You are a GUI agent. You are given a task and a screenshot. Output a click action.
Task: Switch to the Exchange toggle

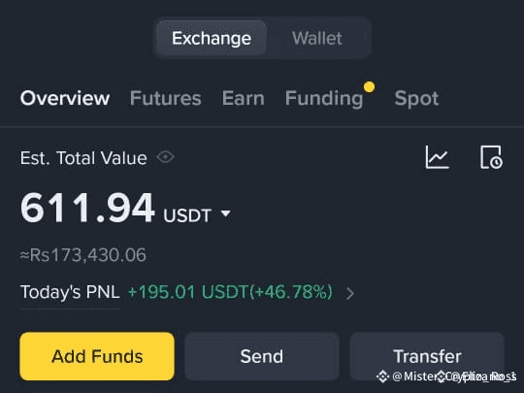click(x=212, y=38)
